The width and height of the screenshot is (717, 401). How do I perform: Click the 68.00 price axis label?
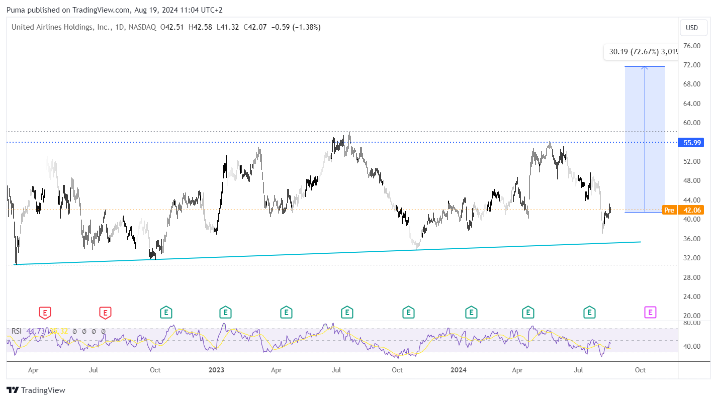(692, 84)
